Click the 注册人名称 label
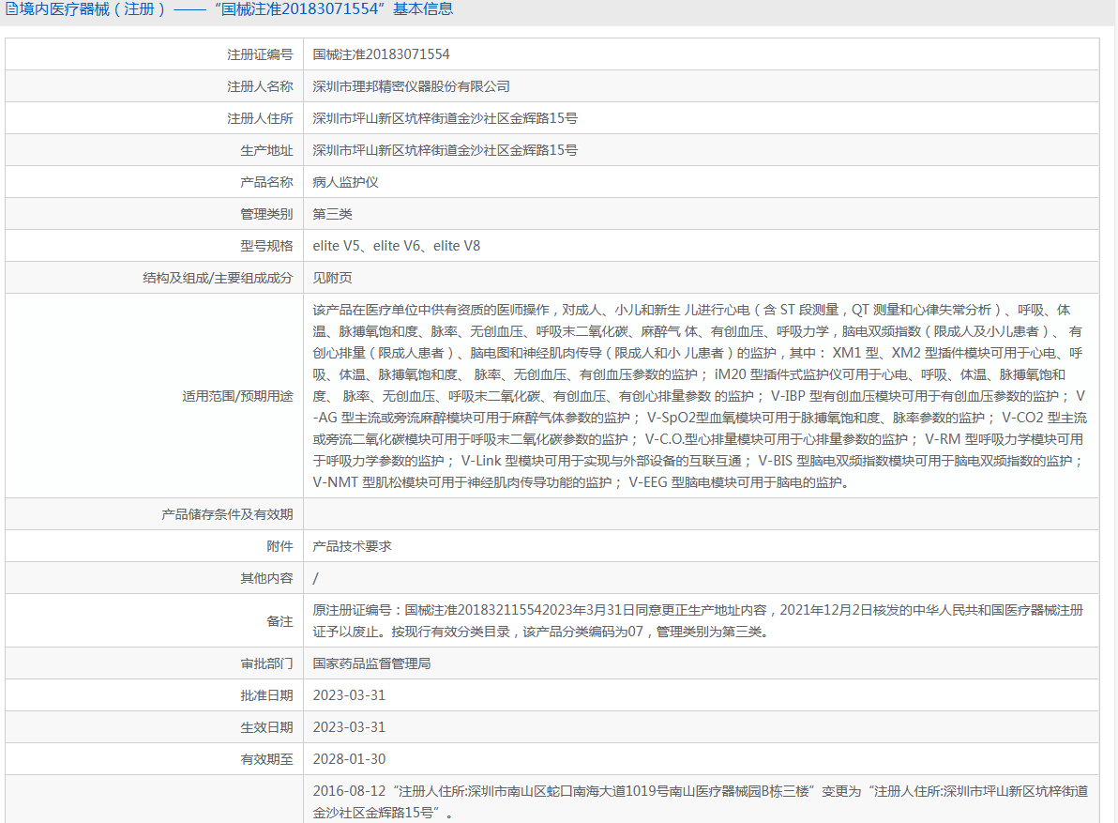Image resolution: width=1118 pixels, height=823 pixels. tap(260, 86)
